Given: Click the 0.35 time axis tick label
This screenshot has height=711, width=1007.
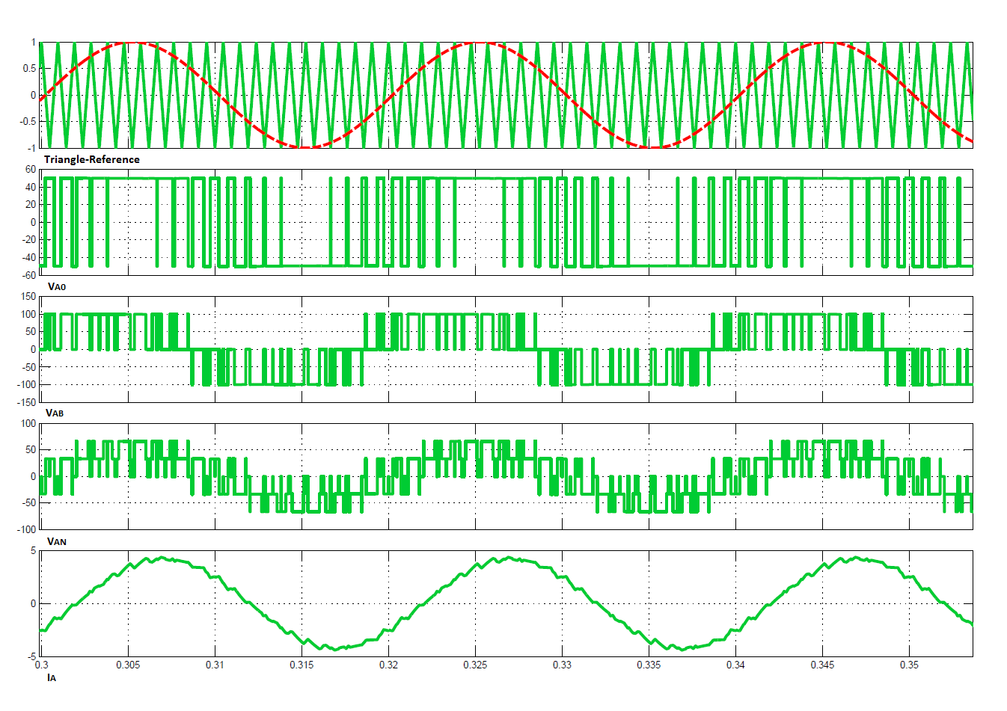Looking at the screenshot, I should (x=909, y=665).
